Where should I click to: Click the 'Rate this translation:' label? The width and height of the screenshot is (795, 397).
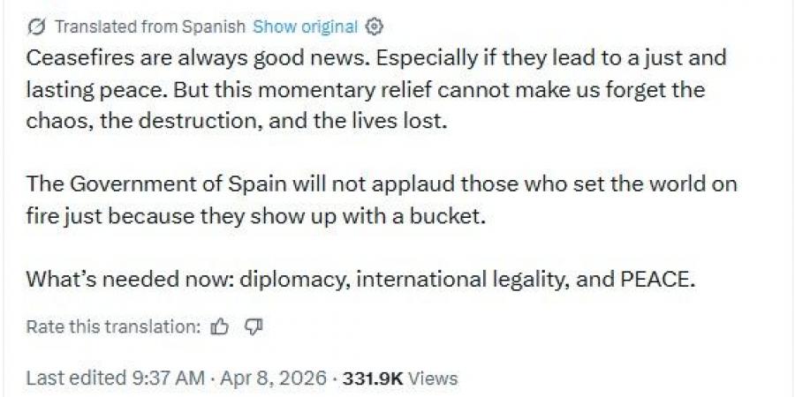pos(114,327)
